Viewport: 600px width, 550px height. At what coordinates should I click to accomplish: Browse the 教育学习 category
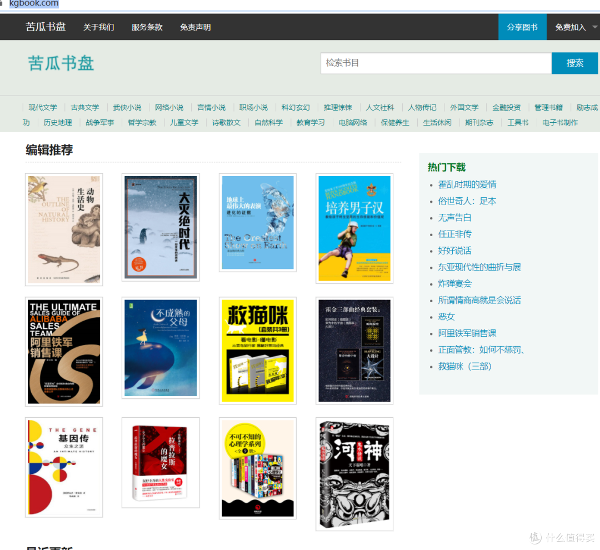pyautogui.click(x=311, y=122)
